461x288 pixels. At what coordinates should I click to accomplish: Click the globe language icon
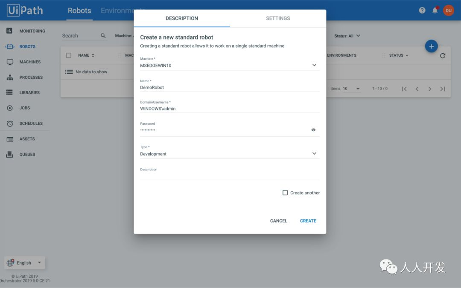click(10, 263)
